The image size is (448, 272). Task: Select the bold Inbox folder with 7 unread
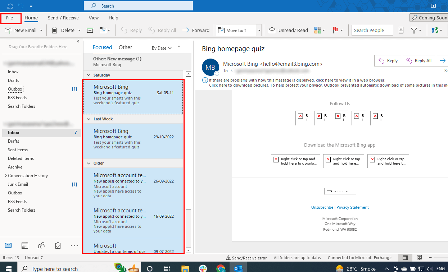coord(41,133)
